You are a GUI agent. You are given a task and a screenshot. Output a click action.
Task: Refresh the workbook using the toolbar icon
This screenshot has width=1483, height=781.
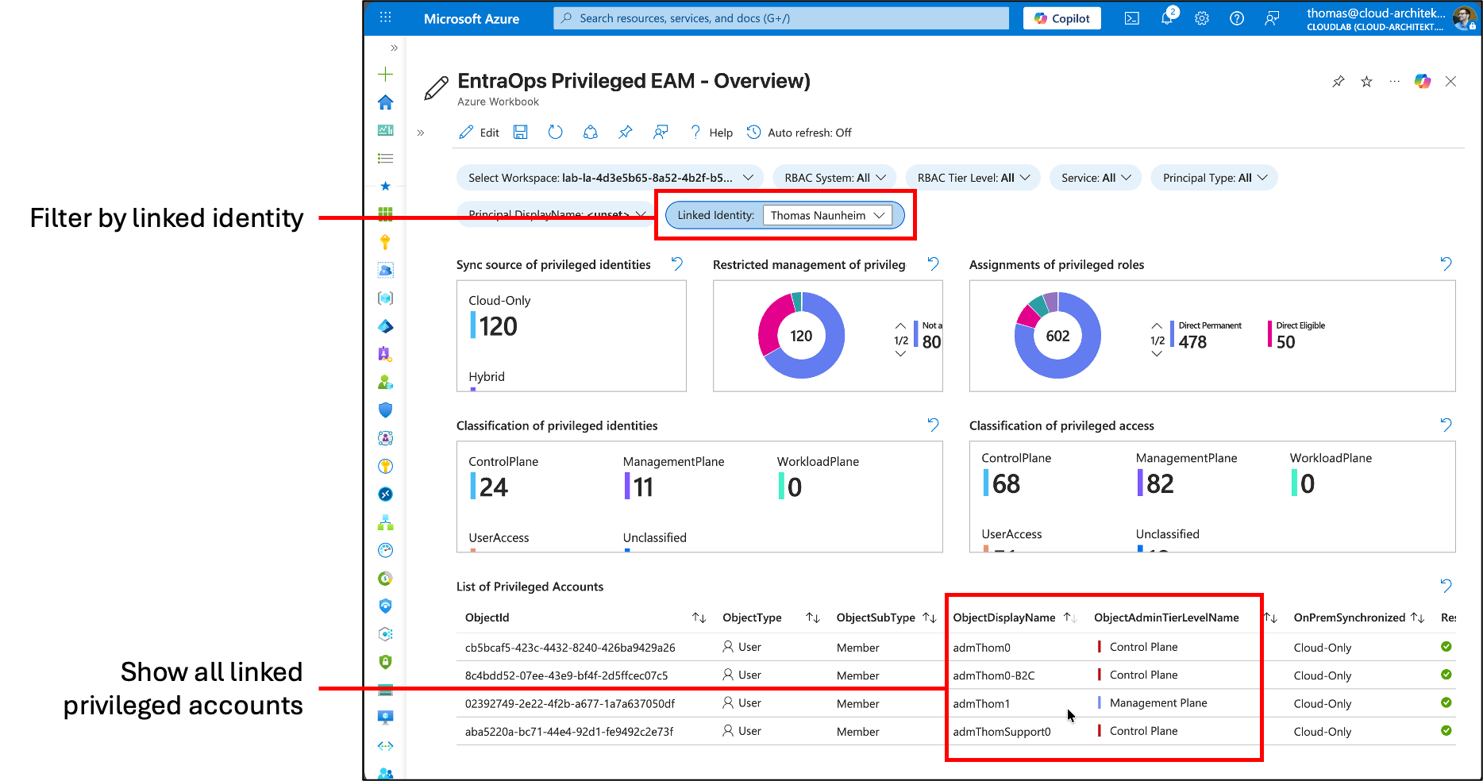pos(556,133)
